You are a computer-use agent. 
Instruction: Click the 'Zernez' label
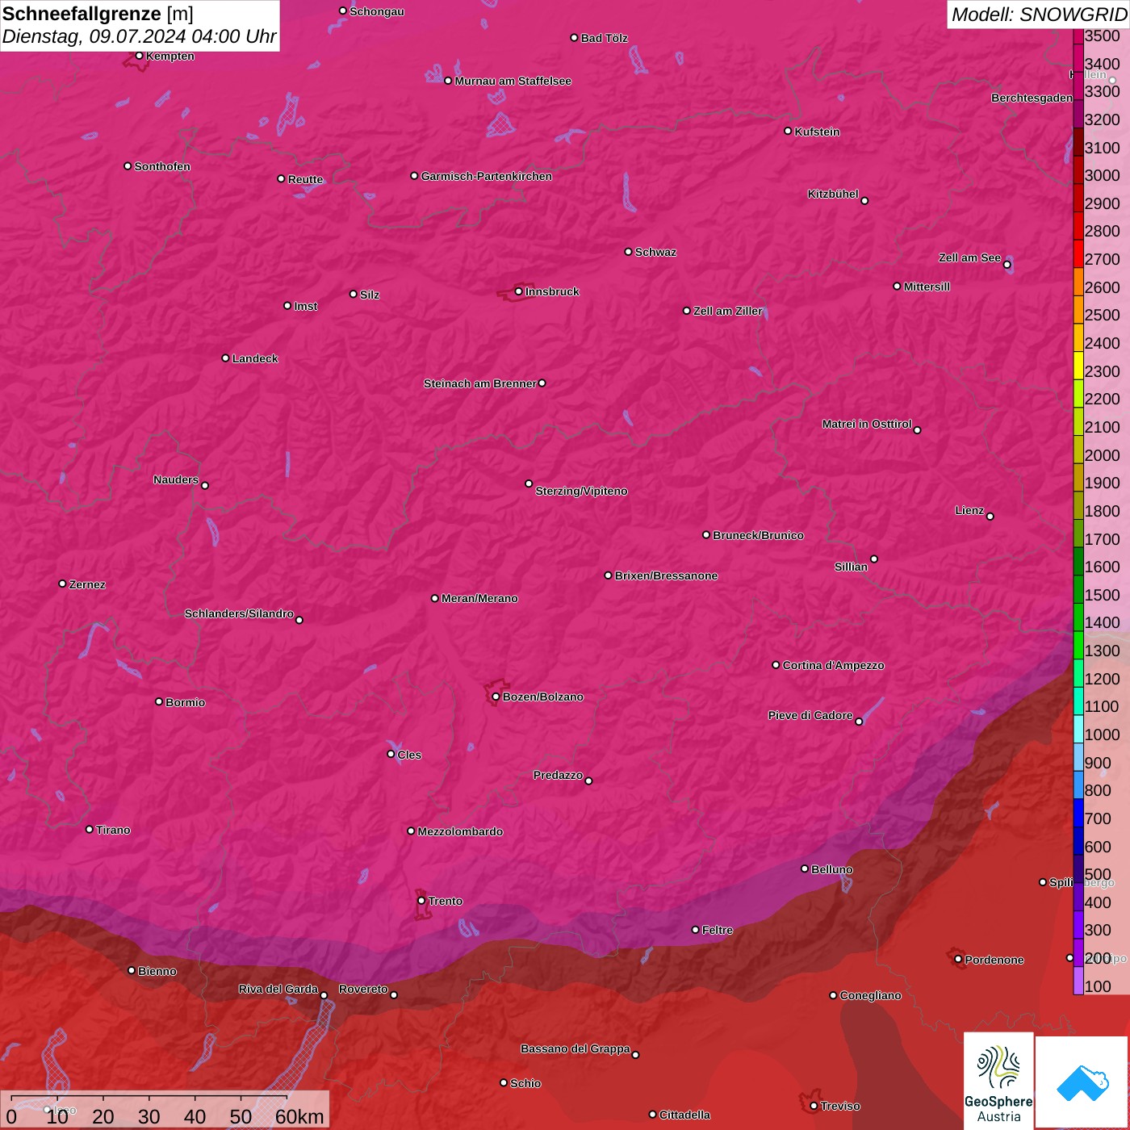tap(87, 584)
